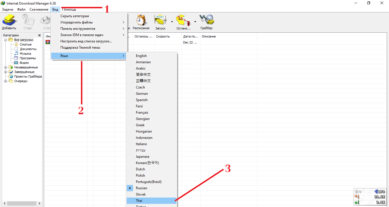Screen dimensions: 389x207
Task: Open the Панель инструментов submenu
Action: coord(89,29)
